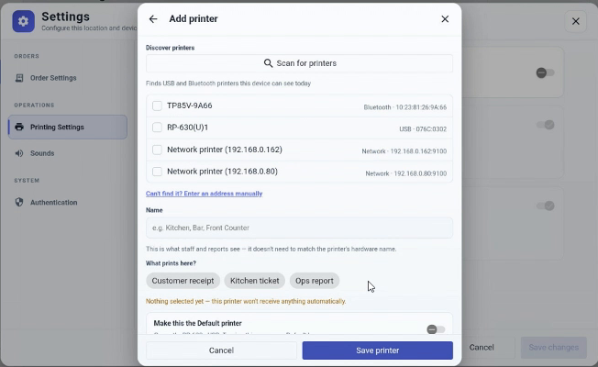The height and width of the screenshot is (367, 598).
Task: Click the RP-630(U)1 printer name
Action: [x=188, y=128]
